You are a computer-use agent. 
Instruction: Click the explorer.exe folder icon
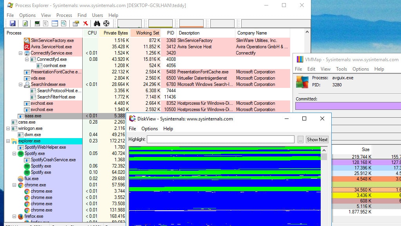[x=14, y=141]
